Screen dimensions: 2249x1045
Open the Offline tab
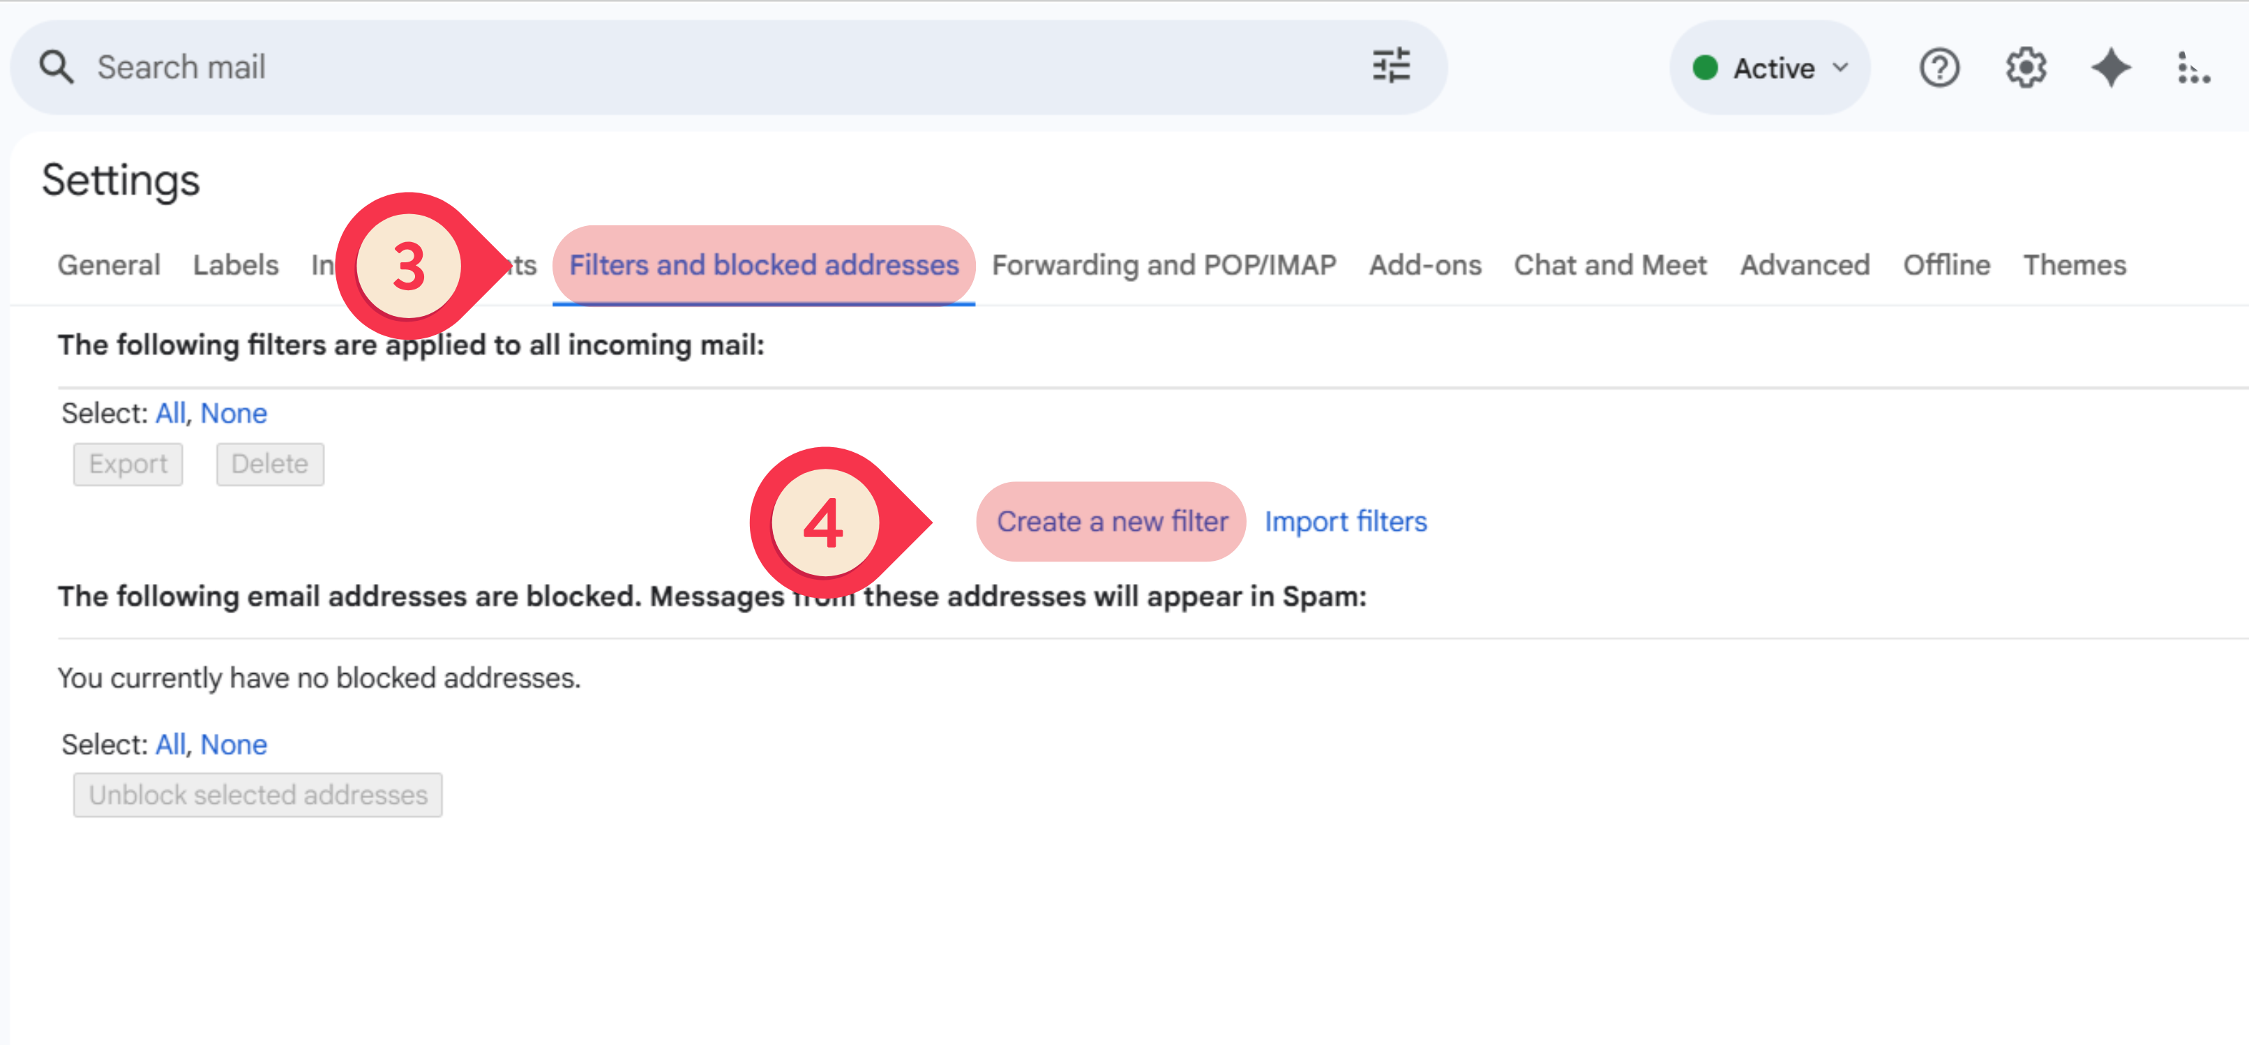coord(1947,264)
